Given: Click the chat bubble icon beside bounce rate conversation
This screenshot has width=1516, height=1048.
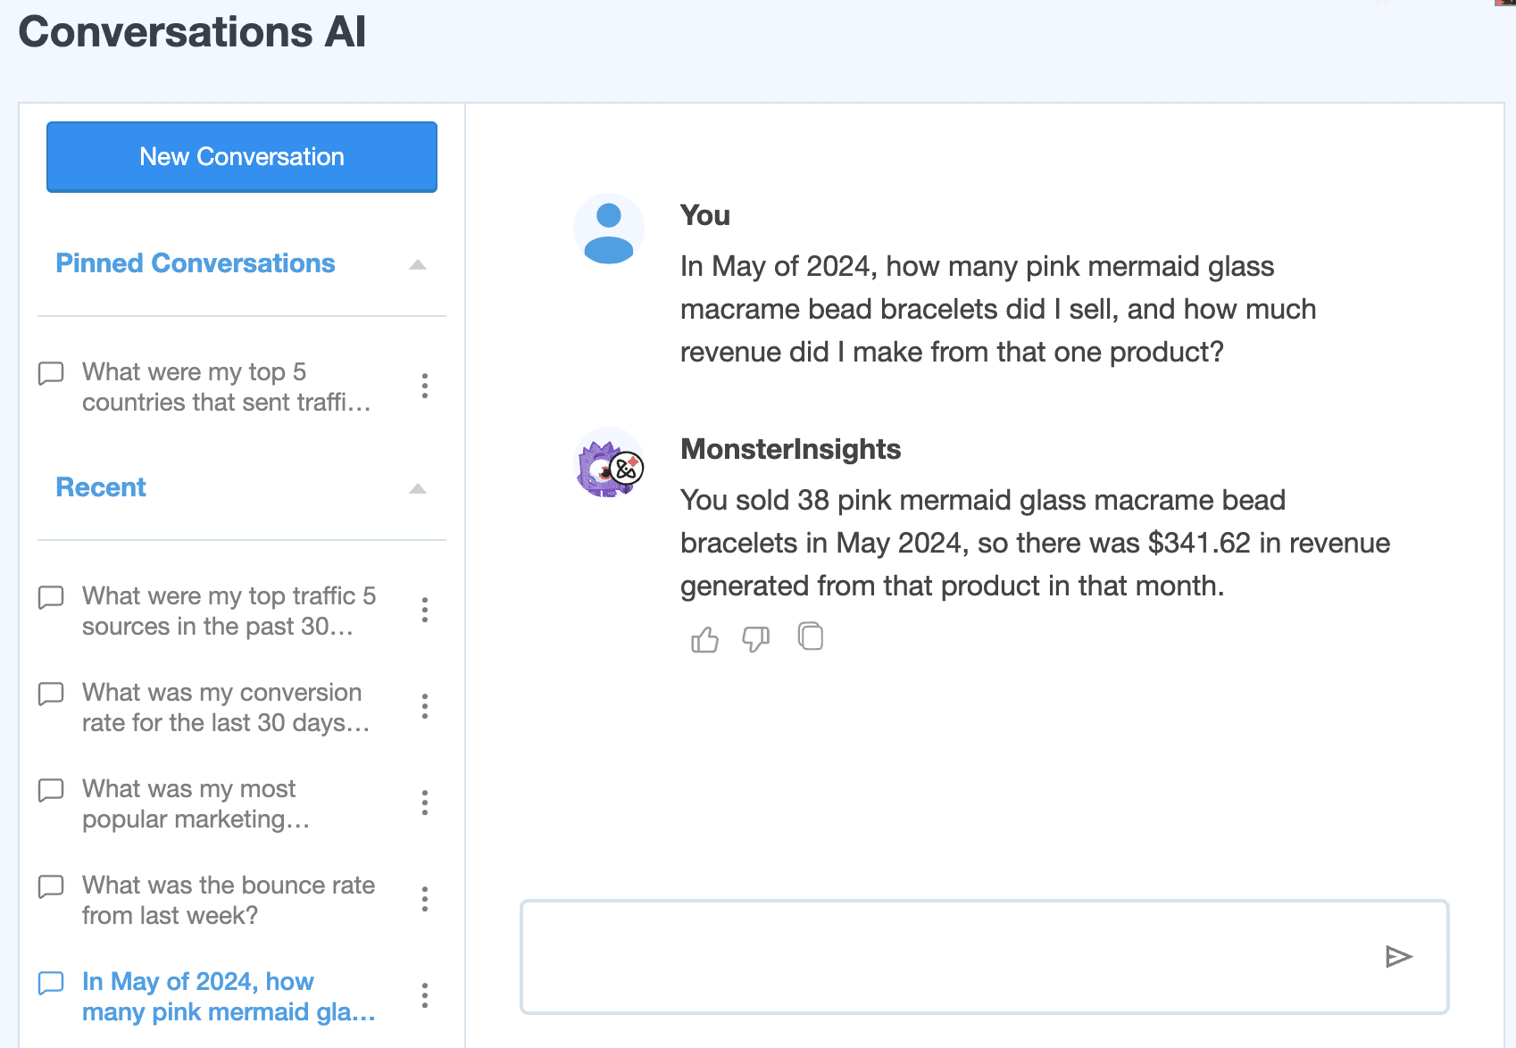Looking at the screenshot, I should (51, 886).
